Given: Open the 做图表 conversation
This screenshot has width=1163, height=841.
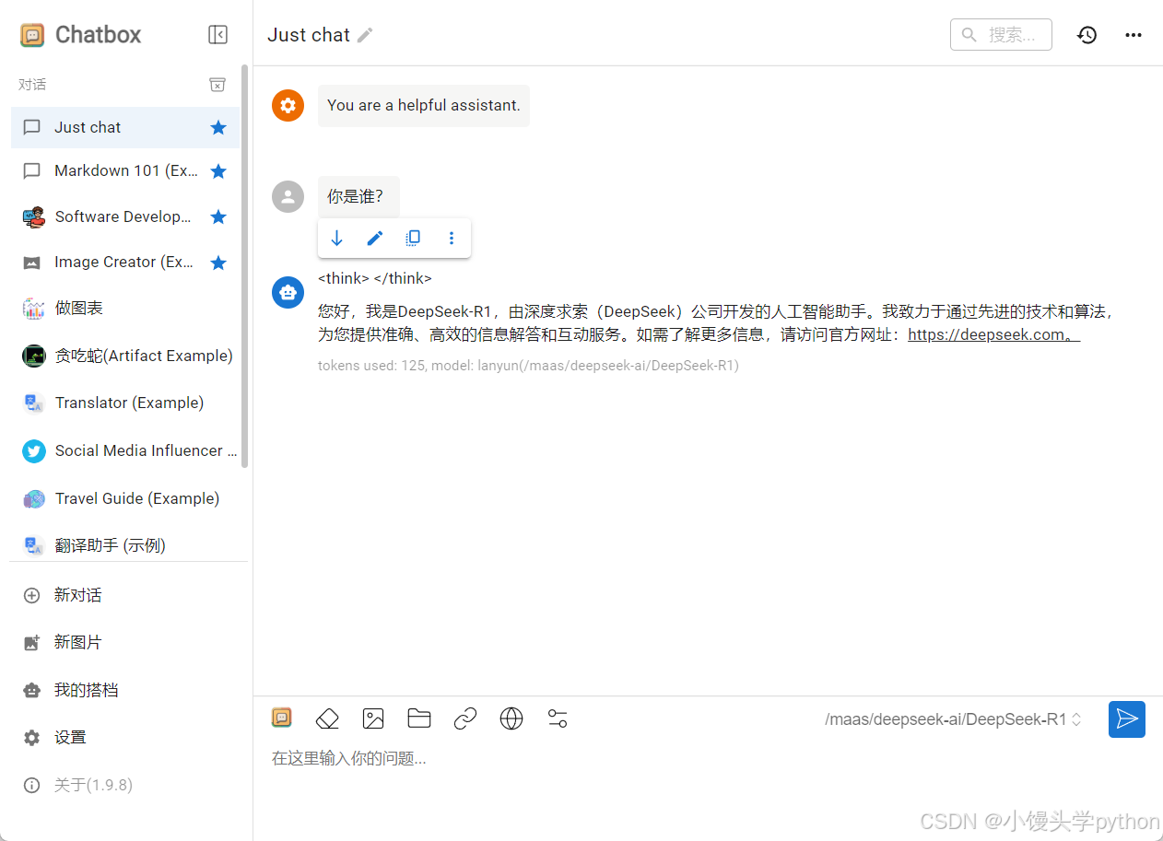Looking at the screenshot, I should pos(125,308).
